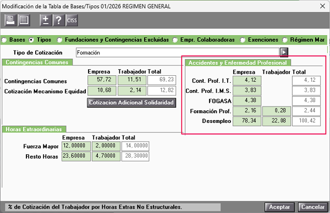This screenshot has height=213, width=330.
Task: Launch the CISS toolbar button
Action: 71,20
